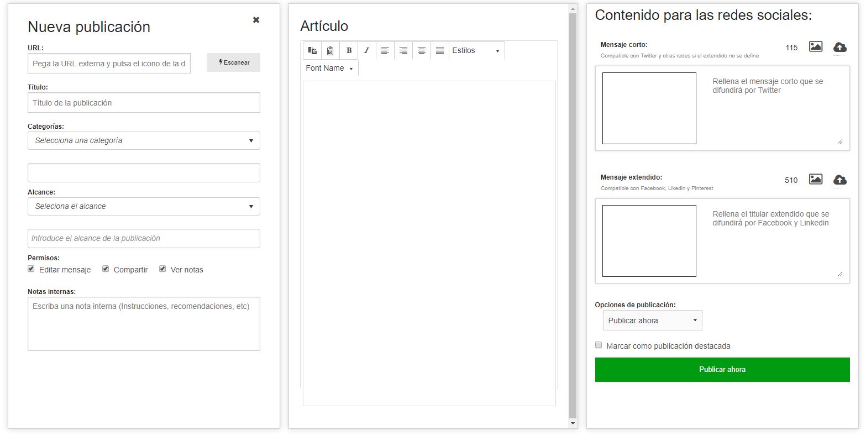
Task: Click the Compatible con Facebook, Likedin y Pinterest note
Action: (x=657, y=188)
